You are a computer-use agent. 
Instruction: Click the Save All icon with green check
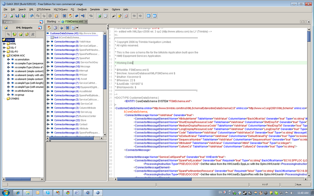24,16
